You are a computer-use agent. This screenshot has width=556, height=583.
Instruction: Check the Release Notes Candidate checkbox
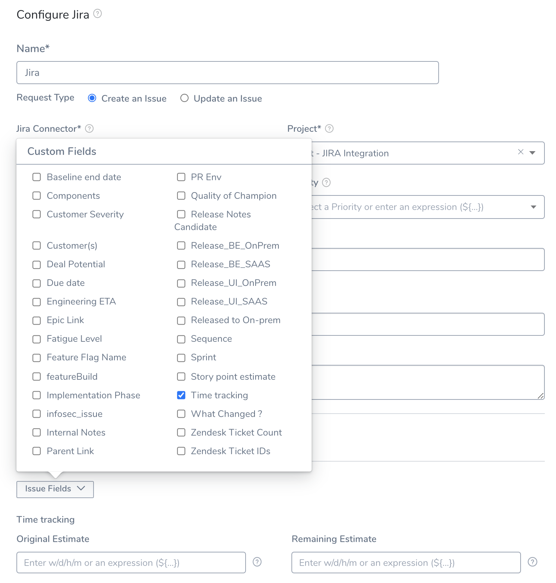click(181, 214)
